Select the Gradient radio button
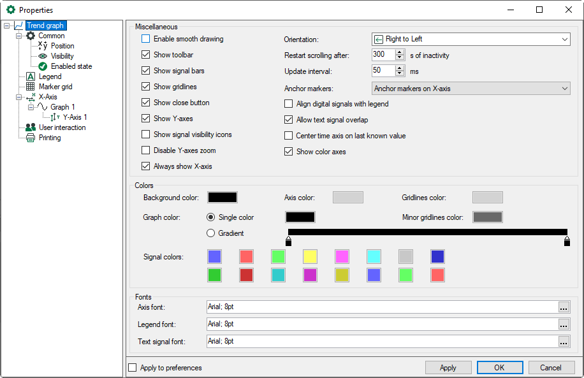Screen dimensions: 584x378 [211, 233]
